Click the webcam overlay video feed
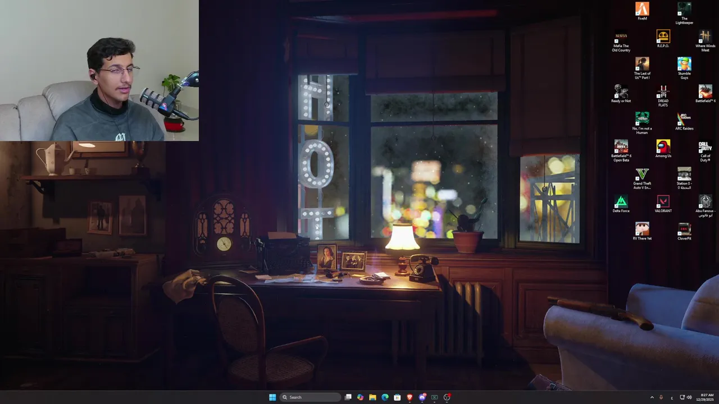 click(99, 70)
